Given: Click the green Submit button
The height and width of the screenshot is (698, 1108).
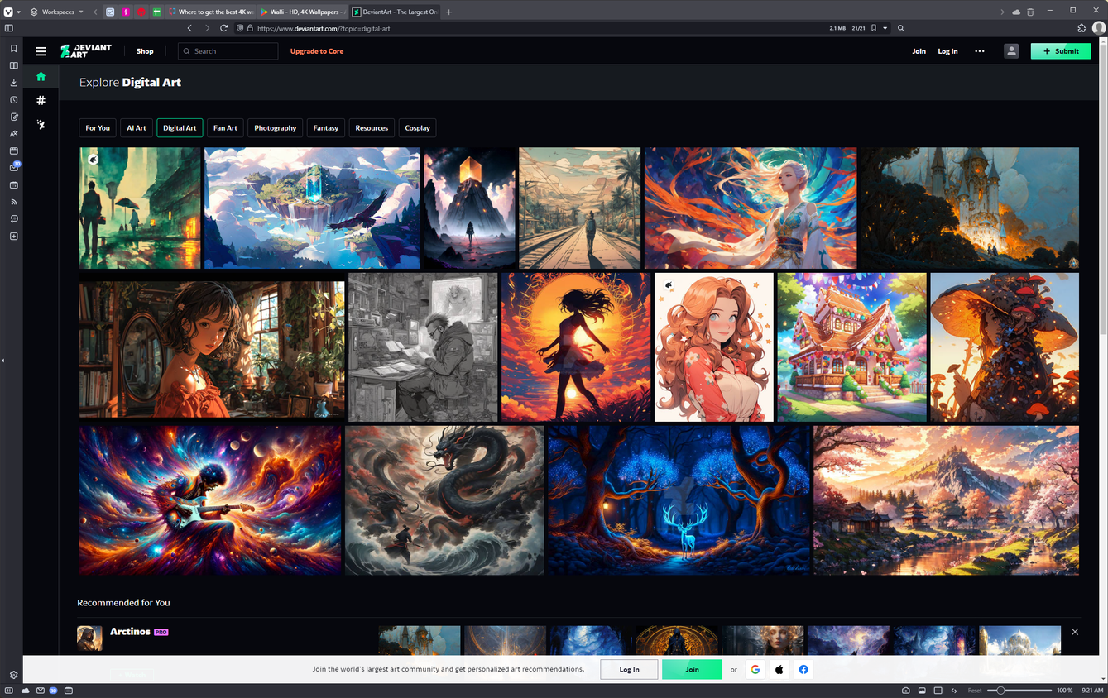Looking at the screenshot, I should click(x=1061, y=51).
